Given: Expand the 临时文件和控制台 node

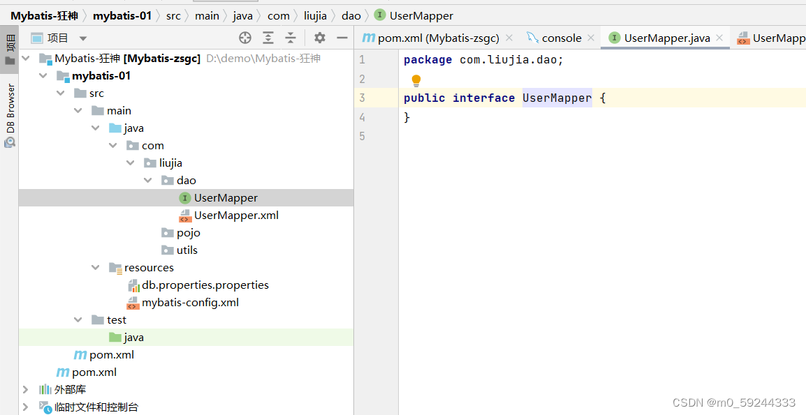Looking at the screenshot, I should pos(26,407).
